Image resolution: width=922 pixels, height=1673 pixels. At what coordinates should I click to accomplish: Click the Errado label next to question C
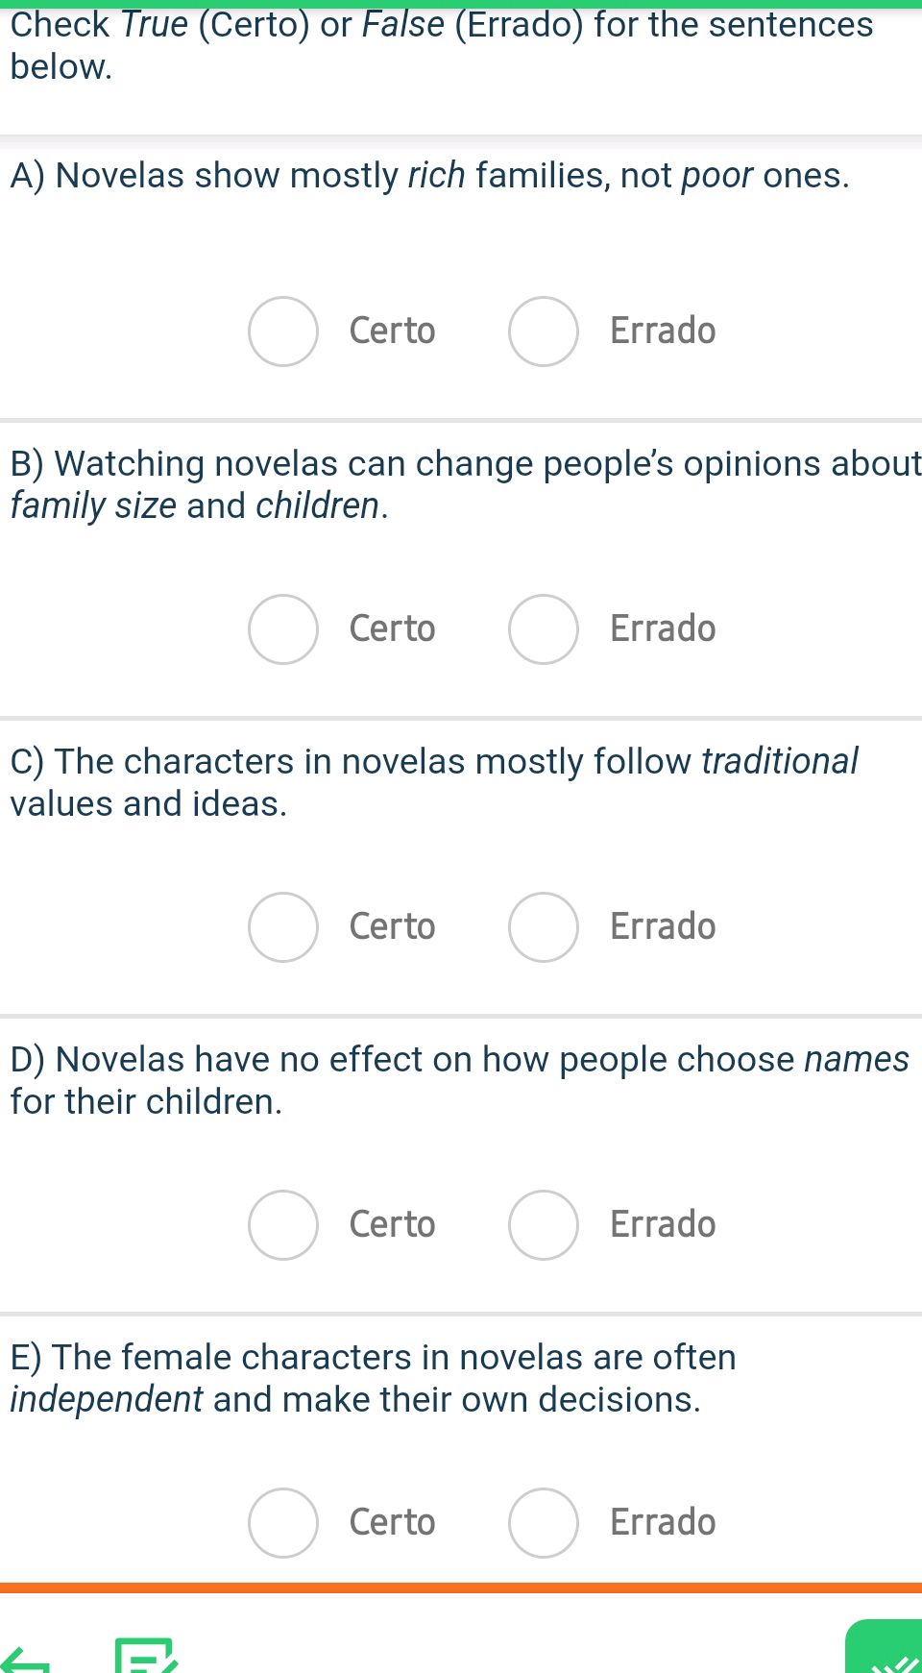(662, 927)
